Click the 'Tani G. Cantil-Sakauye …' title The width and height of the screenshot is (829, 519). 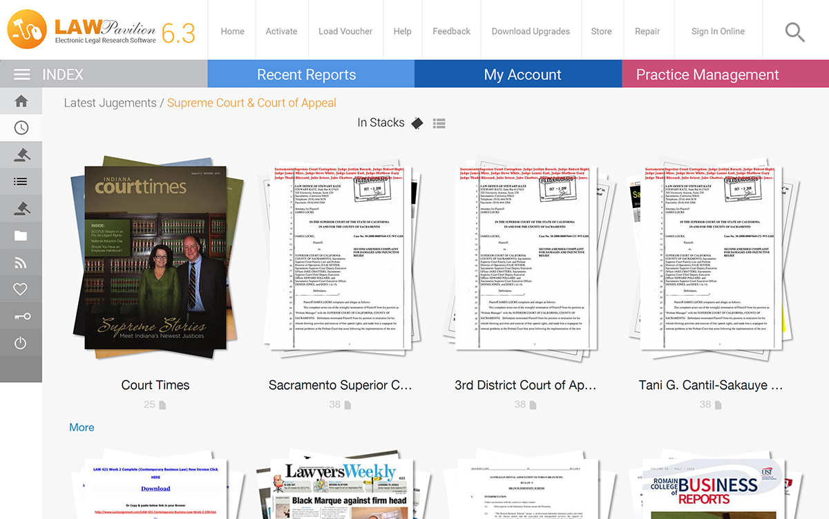[x=711, y=385]
